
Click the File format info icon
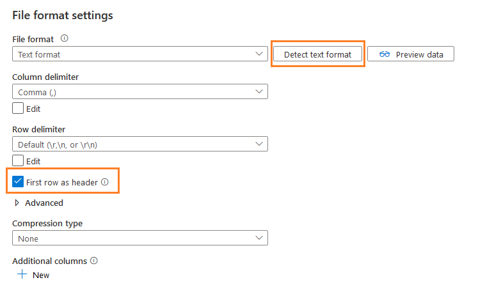point(64,39)
